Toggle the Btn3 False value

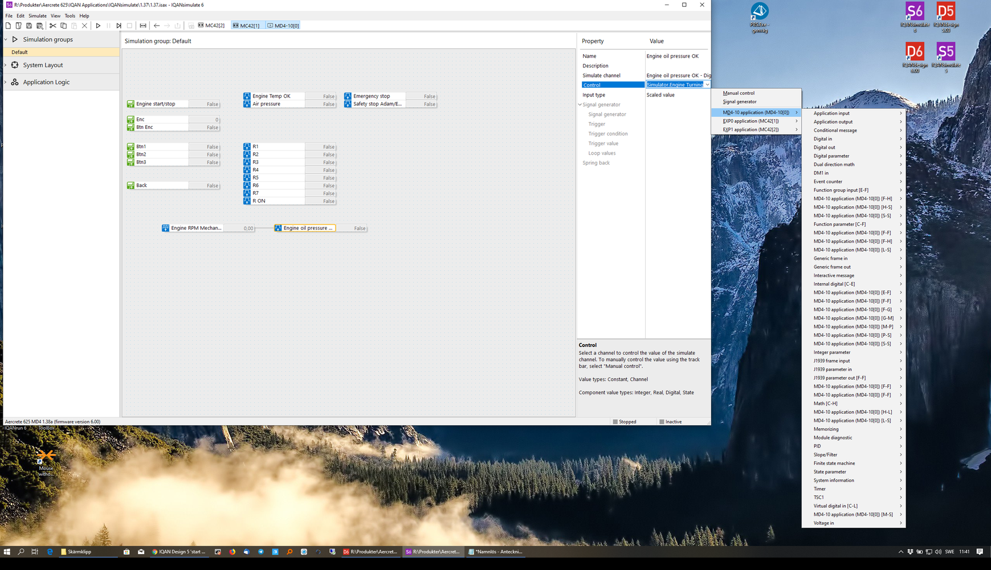click(x=204, y=162)
